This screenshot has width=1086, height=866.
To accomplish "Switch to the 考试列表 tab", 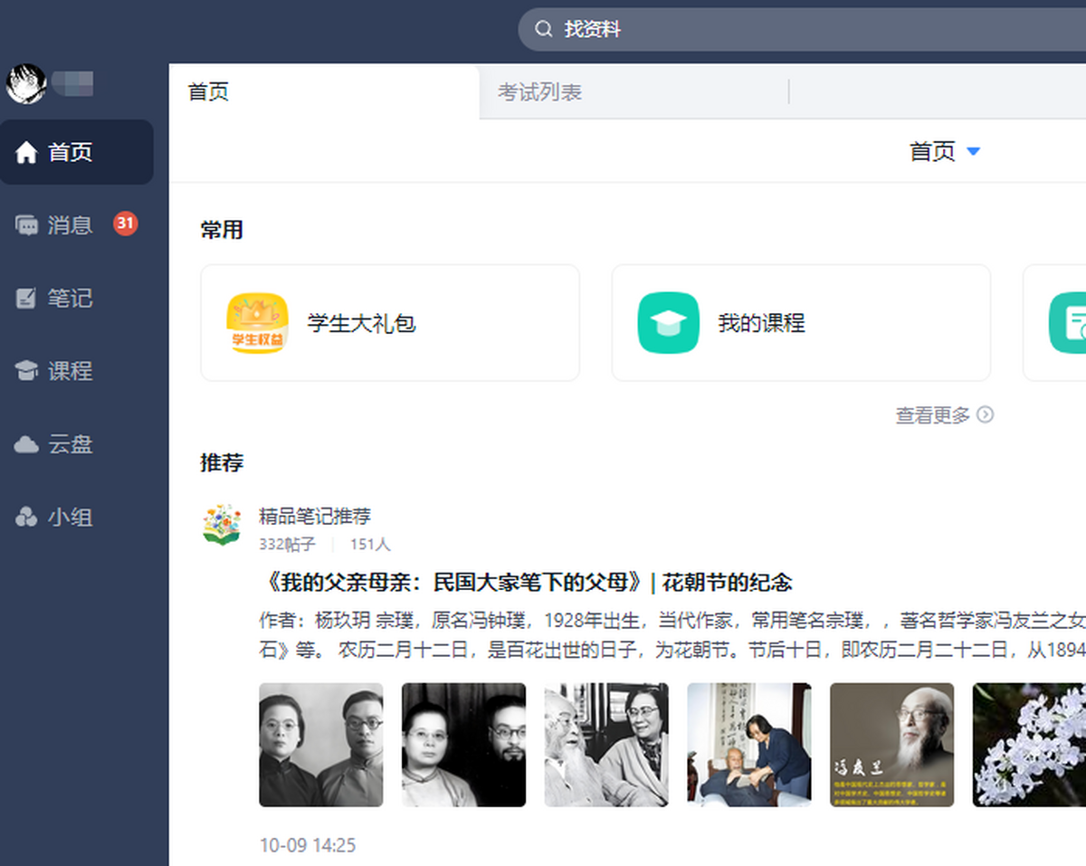I will point(633,91).
